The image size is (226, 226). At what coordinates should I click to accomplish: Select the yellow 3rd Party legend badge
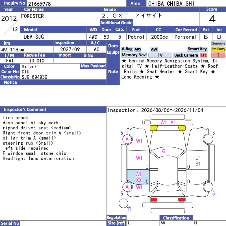click(x=218, y=49)
